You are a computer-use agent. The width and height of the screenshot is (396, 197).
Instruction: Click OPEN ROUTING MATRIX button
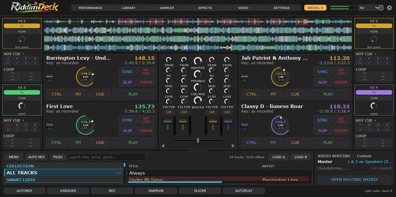(354, 179)
